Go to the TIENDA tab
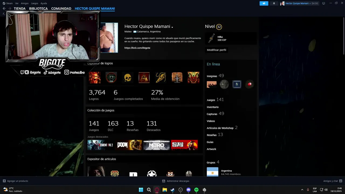The height and width of the screenshot is (194, 345). [x=20, y=9]
